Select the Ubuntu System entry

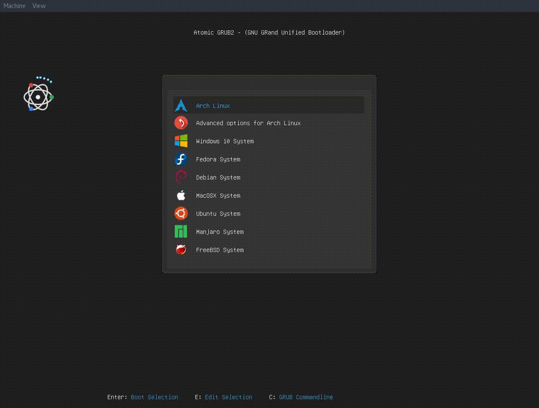(269, 214)
